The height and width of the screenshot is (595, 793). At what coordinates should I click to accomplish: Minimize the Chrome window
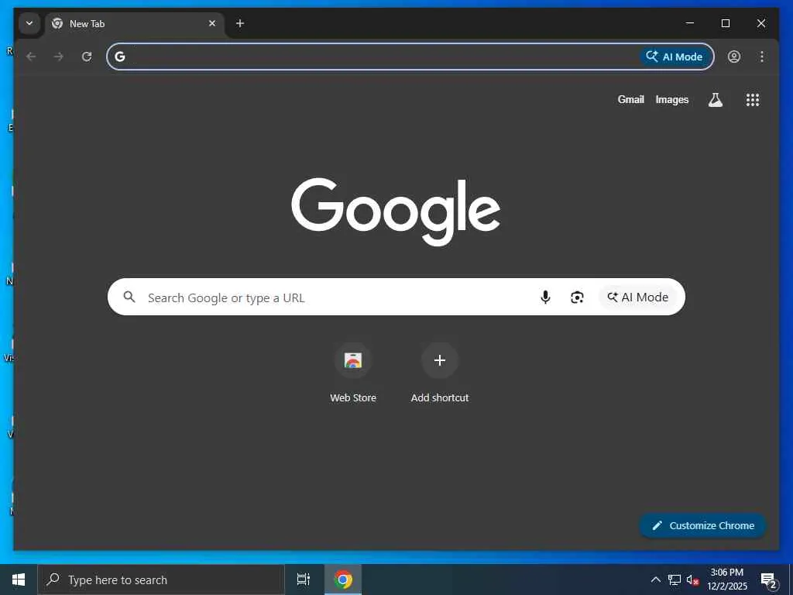coord(690,23)
